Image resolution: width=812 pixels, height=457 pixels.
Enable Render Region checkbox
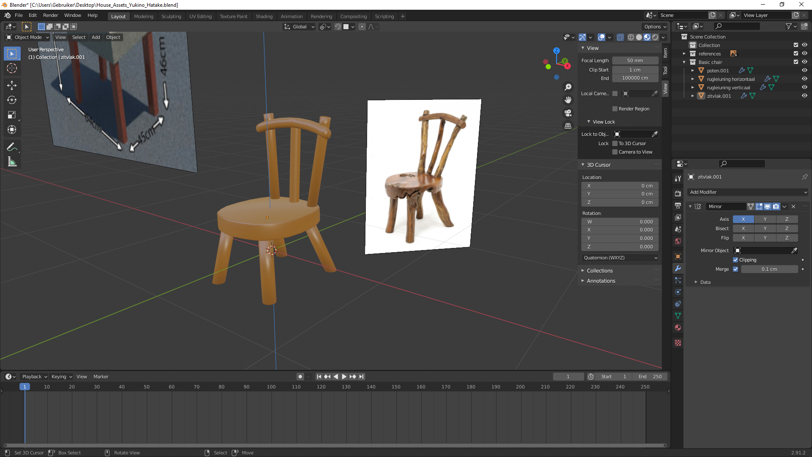[x=615, y=109]
